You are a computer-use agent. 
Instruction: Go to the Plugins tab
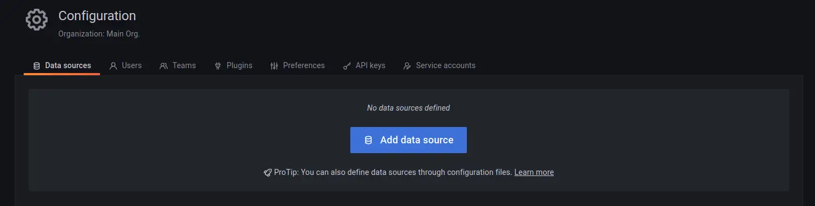click(233, 65)
